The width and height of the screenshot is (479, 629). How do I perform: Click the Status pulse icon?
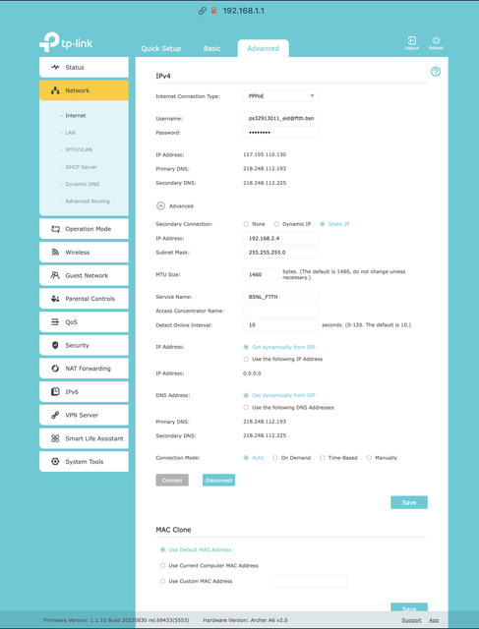[x=55, y=68]
